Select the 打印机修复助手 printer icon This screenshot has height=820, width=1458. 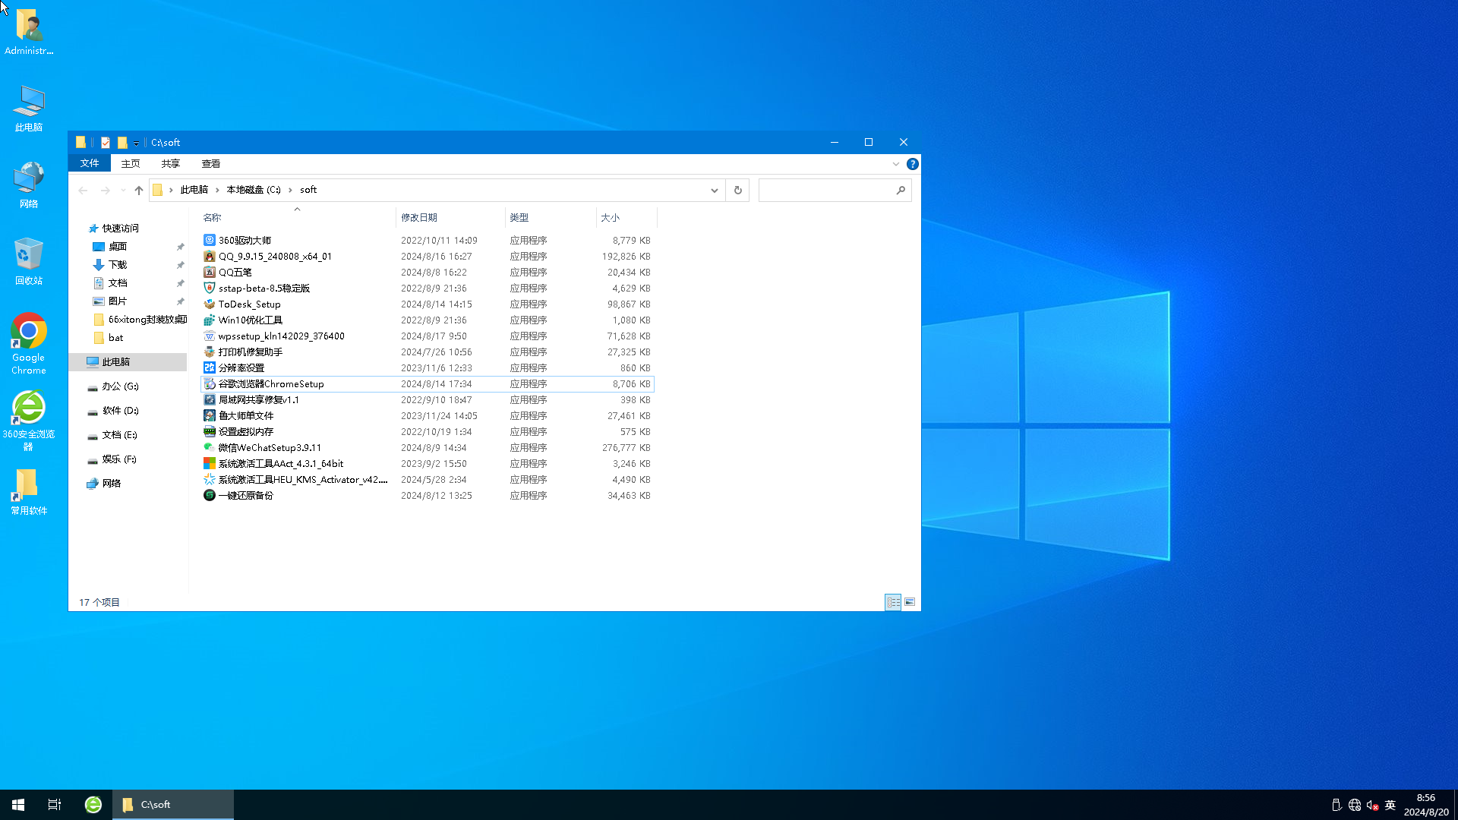coord(210,352)
